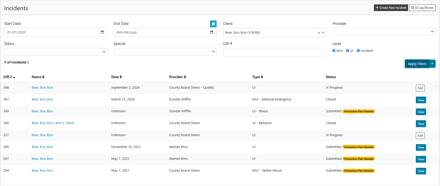The image size is (440, 186).
Task: Click the teal calendar icon above End Date
Action: [x=213, y=24]
